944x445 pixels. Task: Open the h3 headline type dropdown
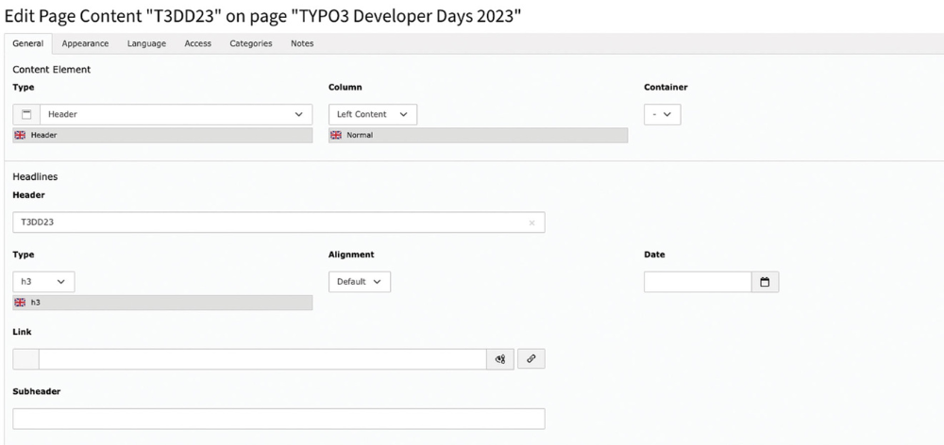[x=43, y=282]
